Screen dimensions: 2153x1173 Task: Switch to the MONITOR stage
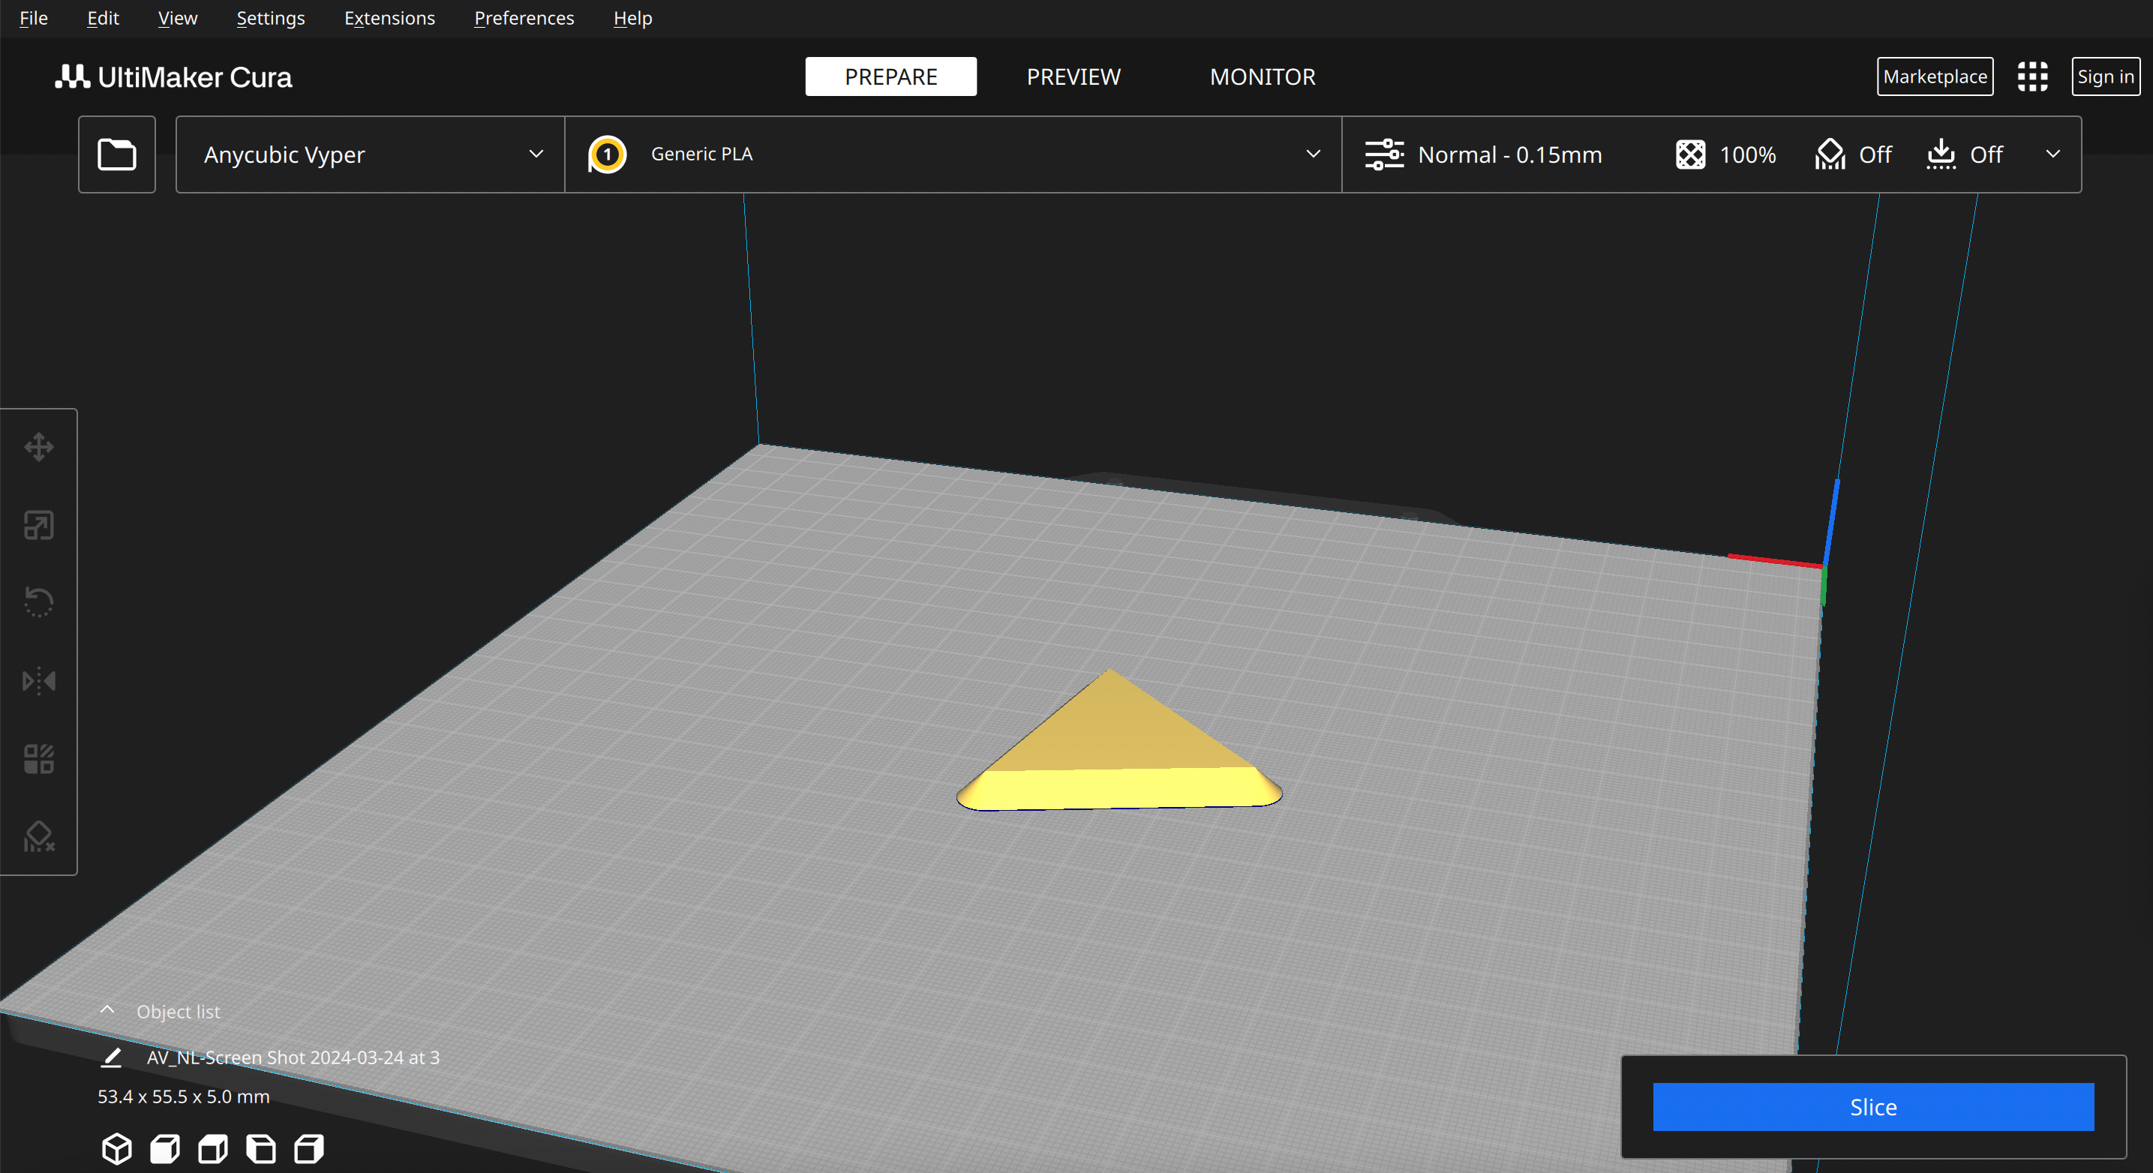1262,76
